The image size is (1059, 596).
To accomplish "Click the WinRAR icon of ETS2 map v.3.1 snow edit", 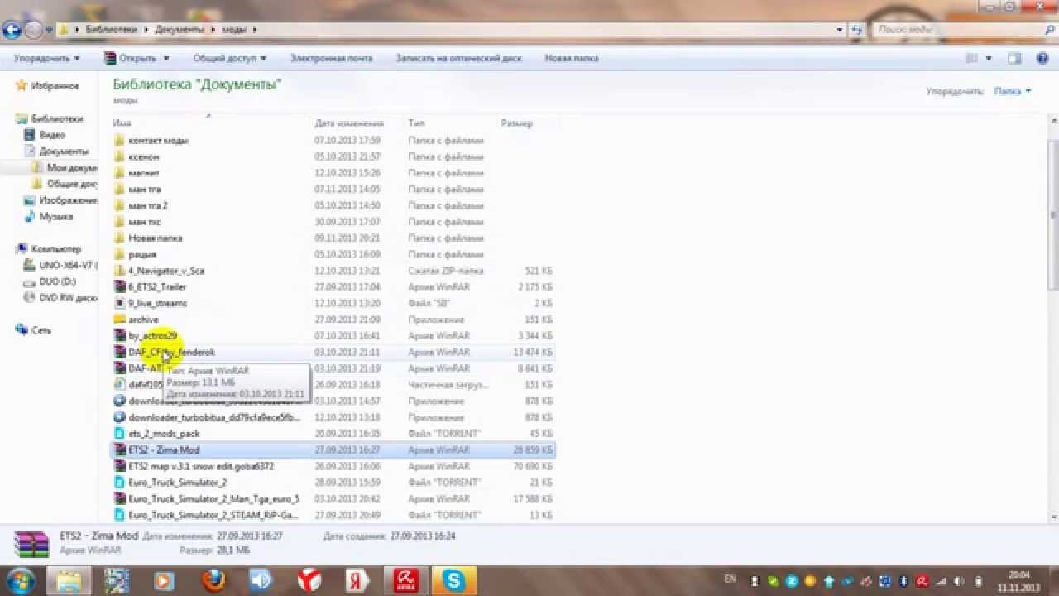I will (119, 466).
